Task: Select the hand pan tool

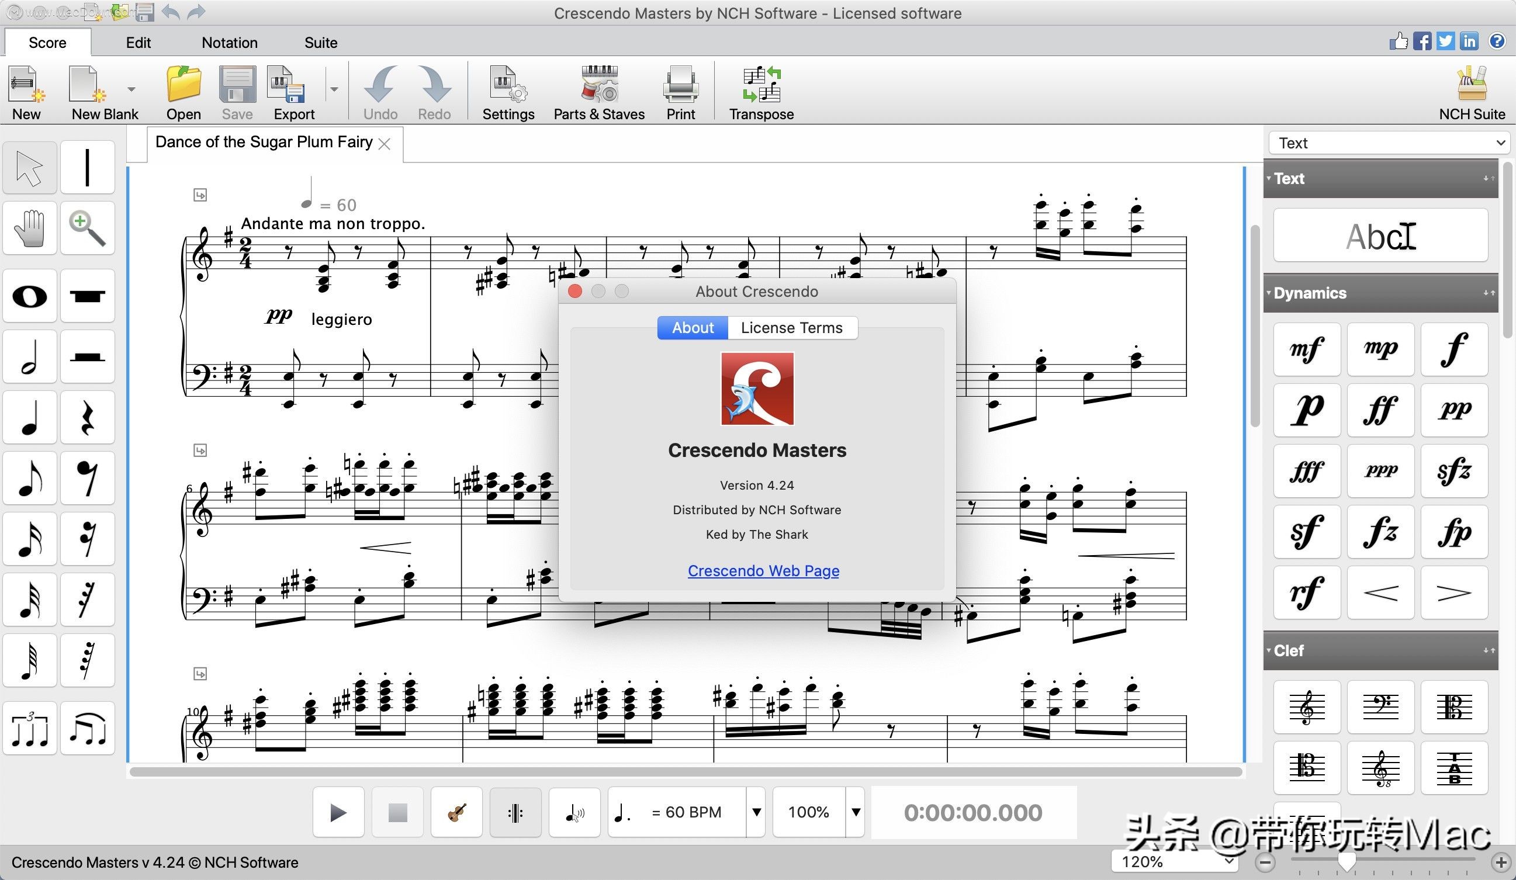Action: 29,228
